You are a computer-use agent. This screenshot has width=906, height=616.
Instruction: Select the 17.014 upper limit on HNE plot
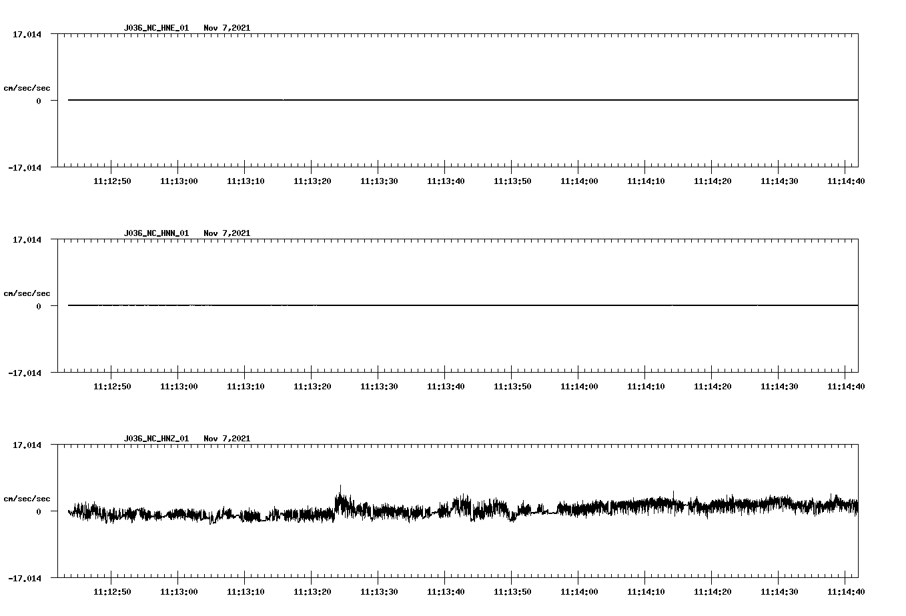[27, 34]
